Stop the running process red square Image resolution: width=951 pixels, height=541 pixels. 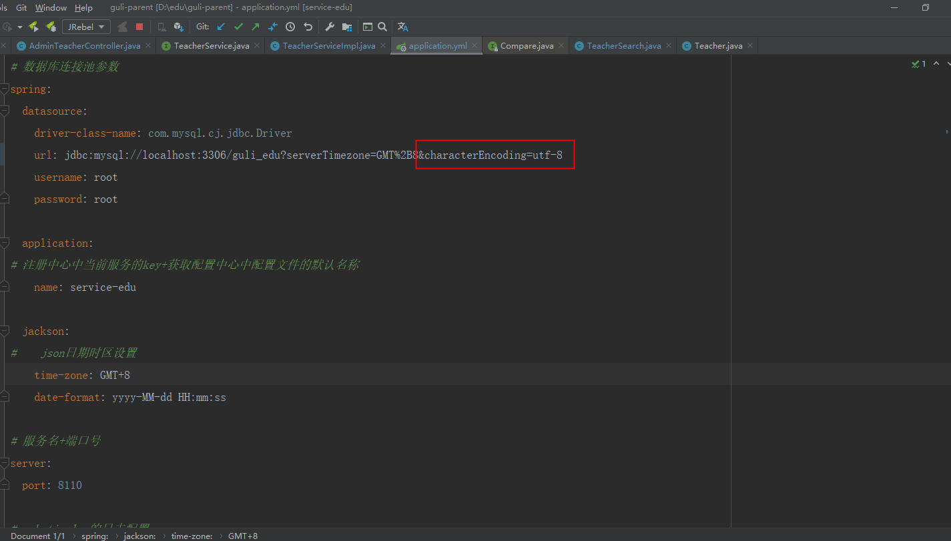[x=139, y=27]
